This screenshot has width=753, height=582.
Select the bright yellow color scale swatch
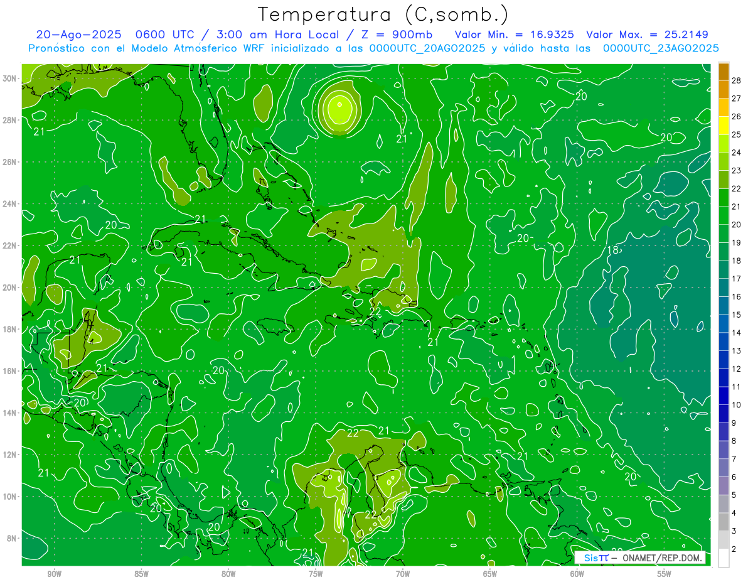point(724,126)
